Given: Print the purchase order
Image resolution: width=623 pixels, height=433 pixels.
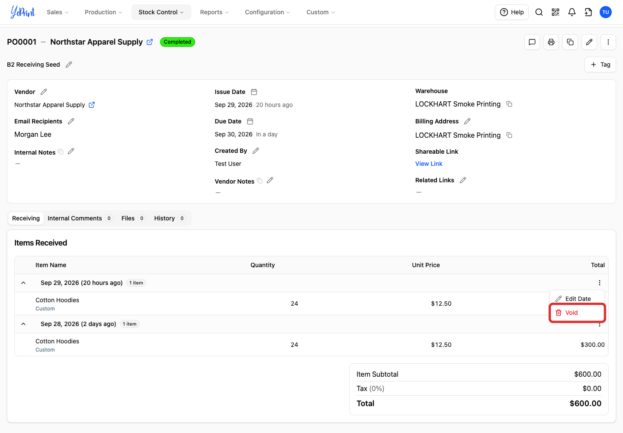Looking at the screenshot, I should click(x=551, y=42).
